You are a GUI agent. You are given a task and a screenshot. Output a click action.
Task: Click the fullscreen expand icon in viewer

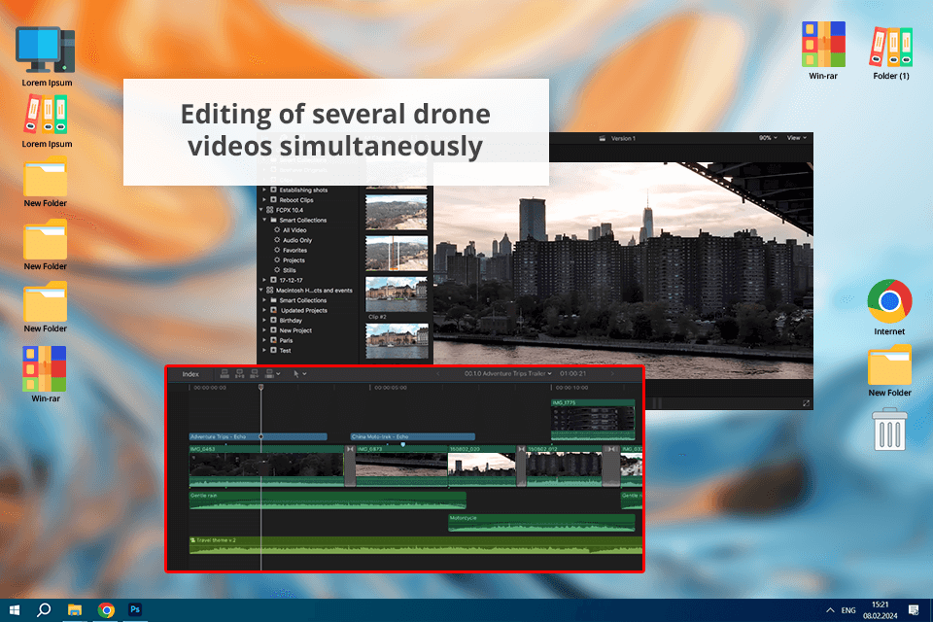click(x=806, y=403)
